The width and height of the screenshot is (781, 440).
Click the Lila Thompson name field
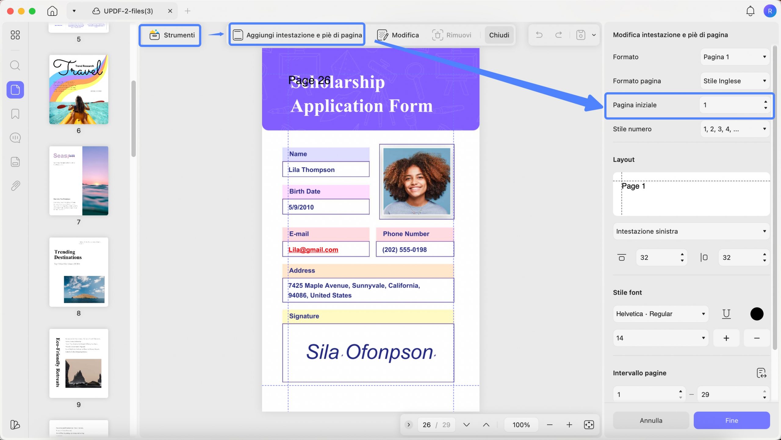(x=326, y=169)
